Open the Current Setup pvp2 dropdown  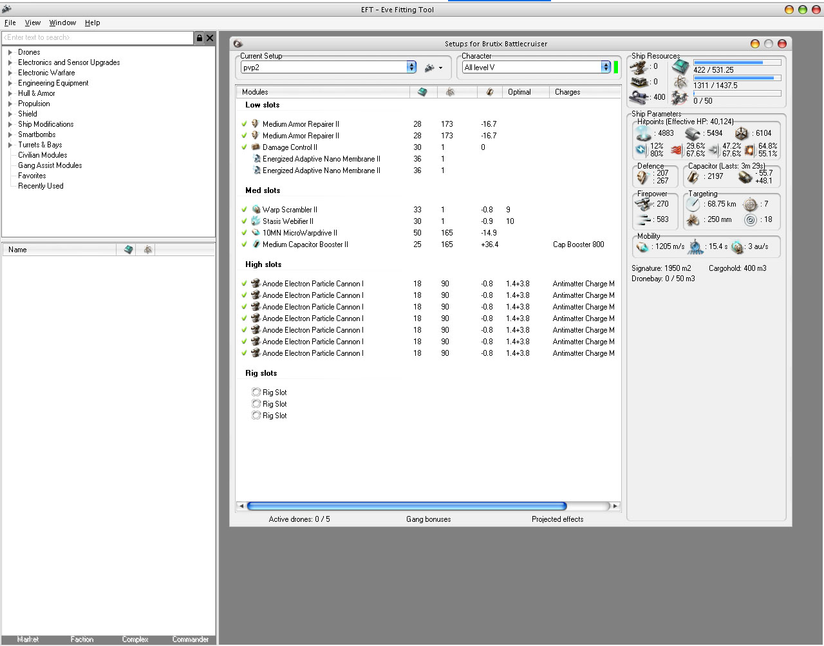(411, 68)
